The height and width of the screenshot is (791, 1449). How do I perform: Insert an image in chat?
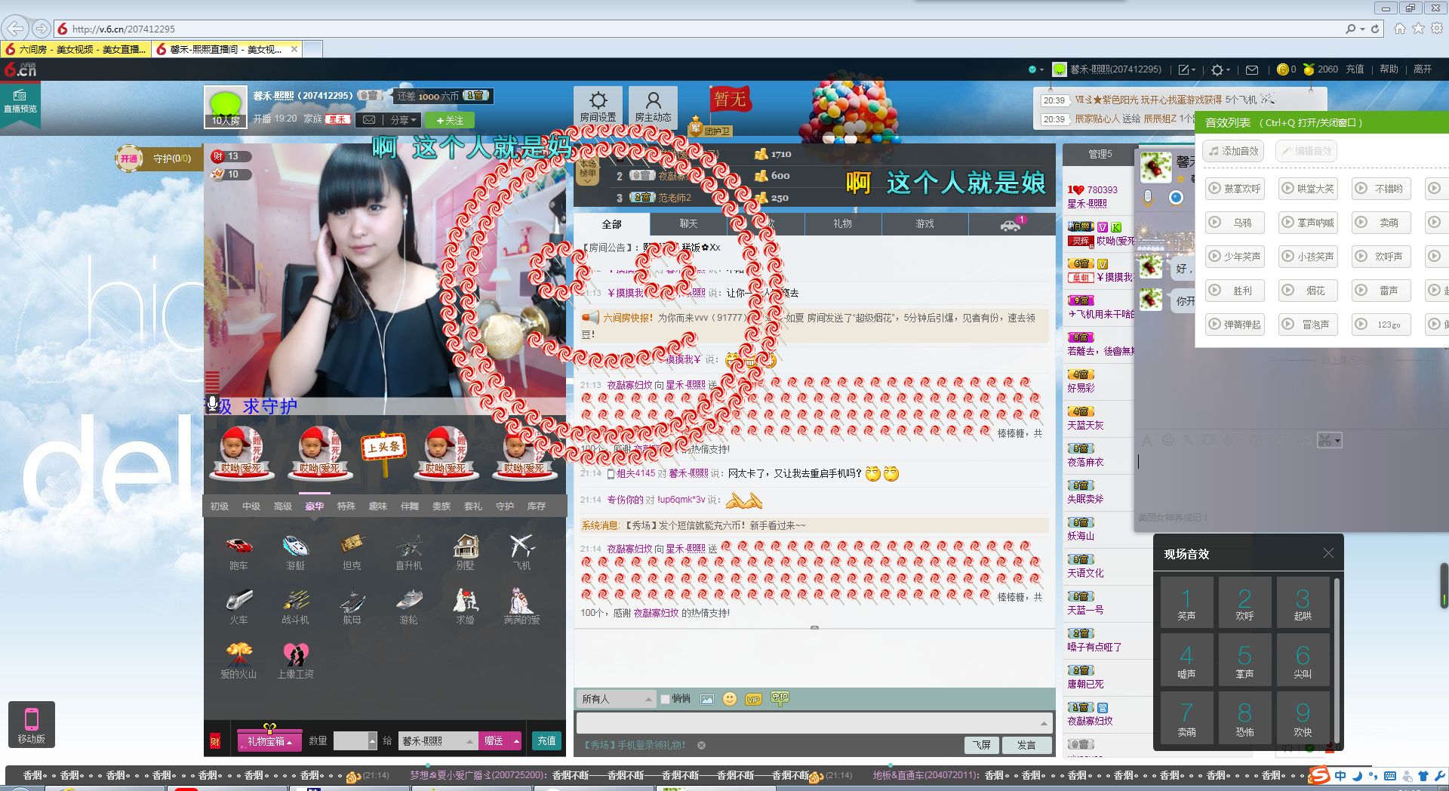coord(706,700)
